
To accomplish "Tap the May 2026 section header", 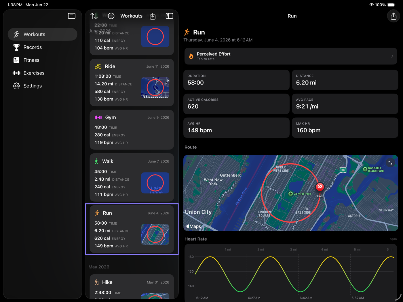I will coord(99,267).
